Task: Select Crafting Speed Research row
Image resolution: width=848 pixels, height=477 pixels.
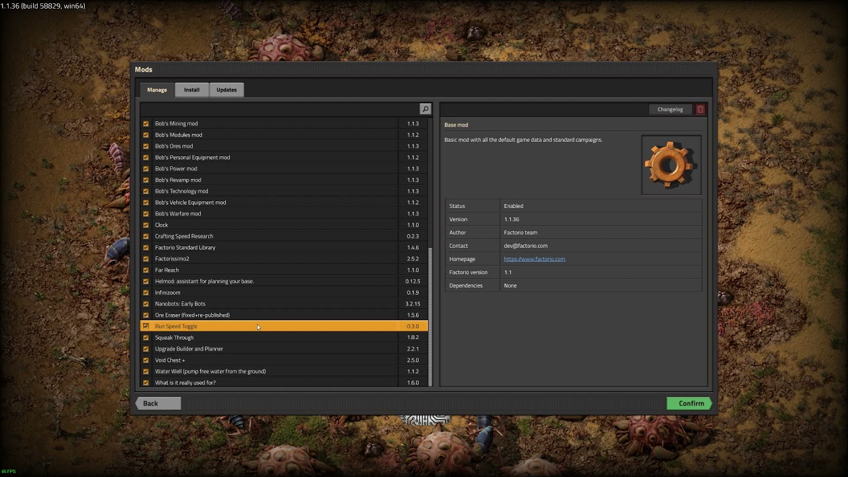Action: click(x=284, y=237)
